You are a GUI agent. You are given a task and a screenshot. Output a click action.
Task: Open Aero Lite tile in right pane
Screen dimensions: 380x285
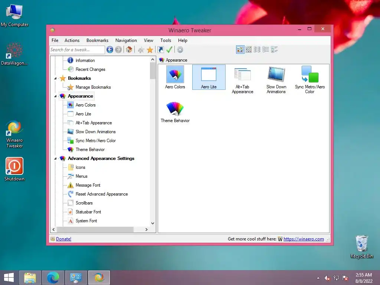tap(209, 77)
